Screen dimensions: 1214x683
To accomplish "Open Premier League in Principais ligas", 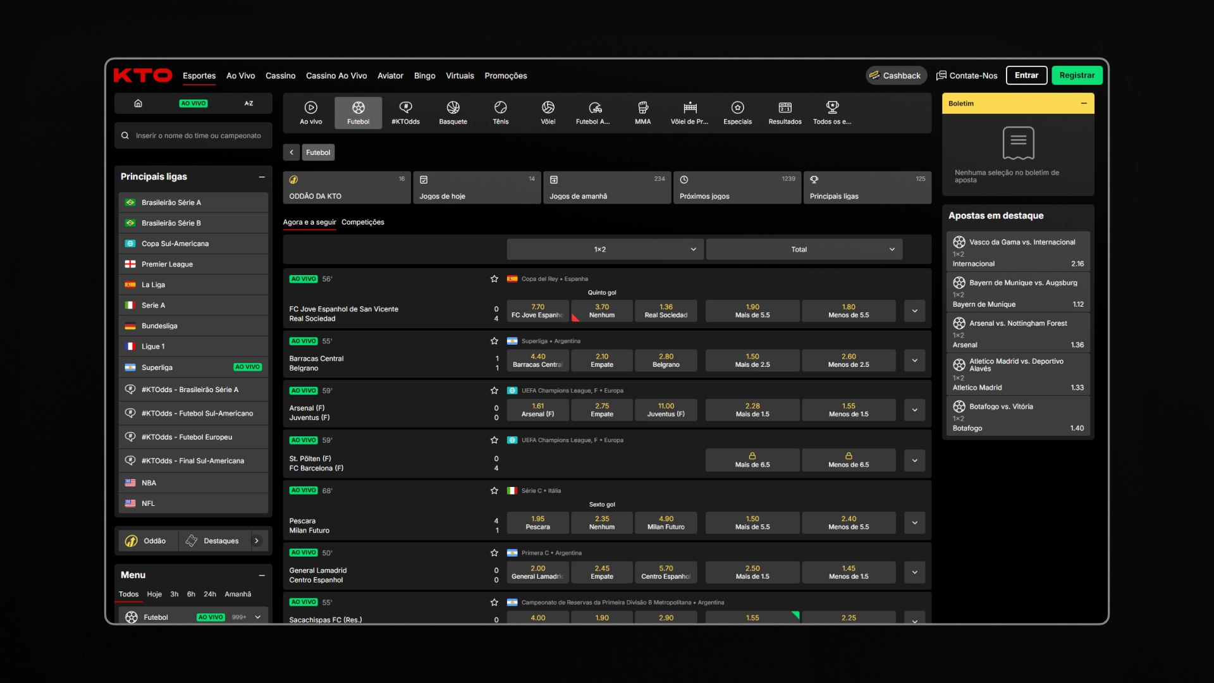I will (193, 264).
